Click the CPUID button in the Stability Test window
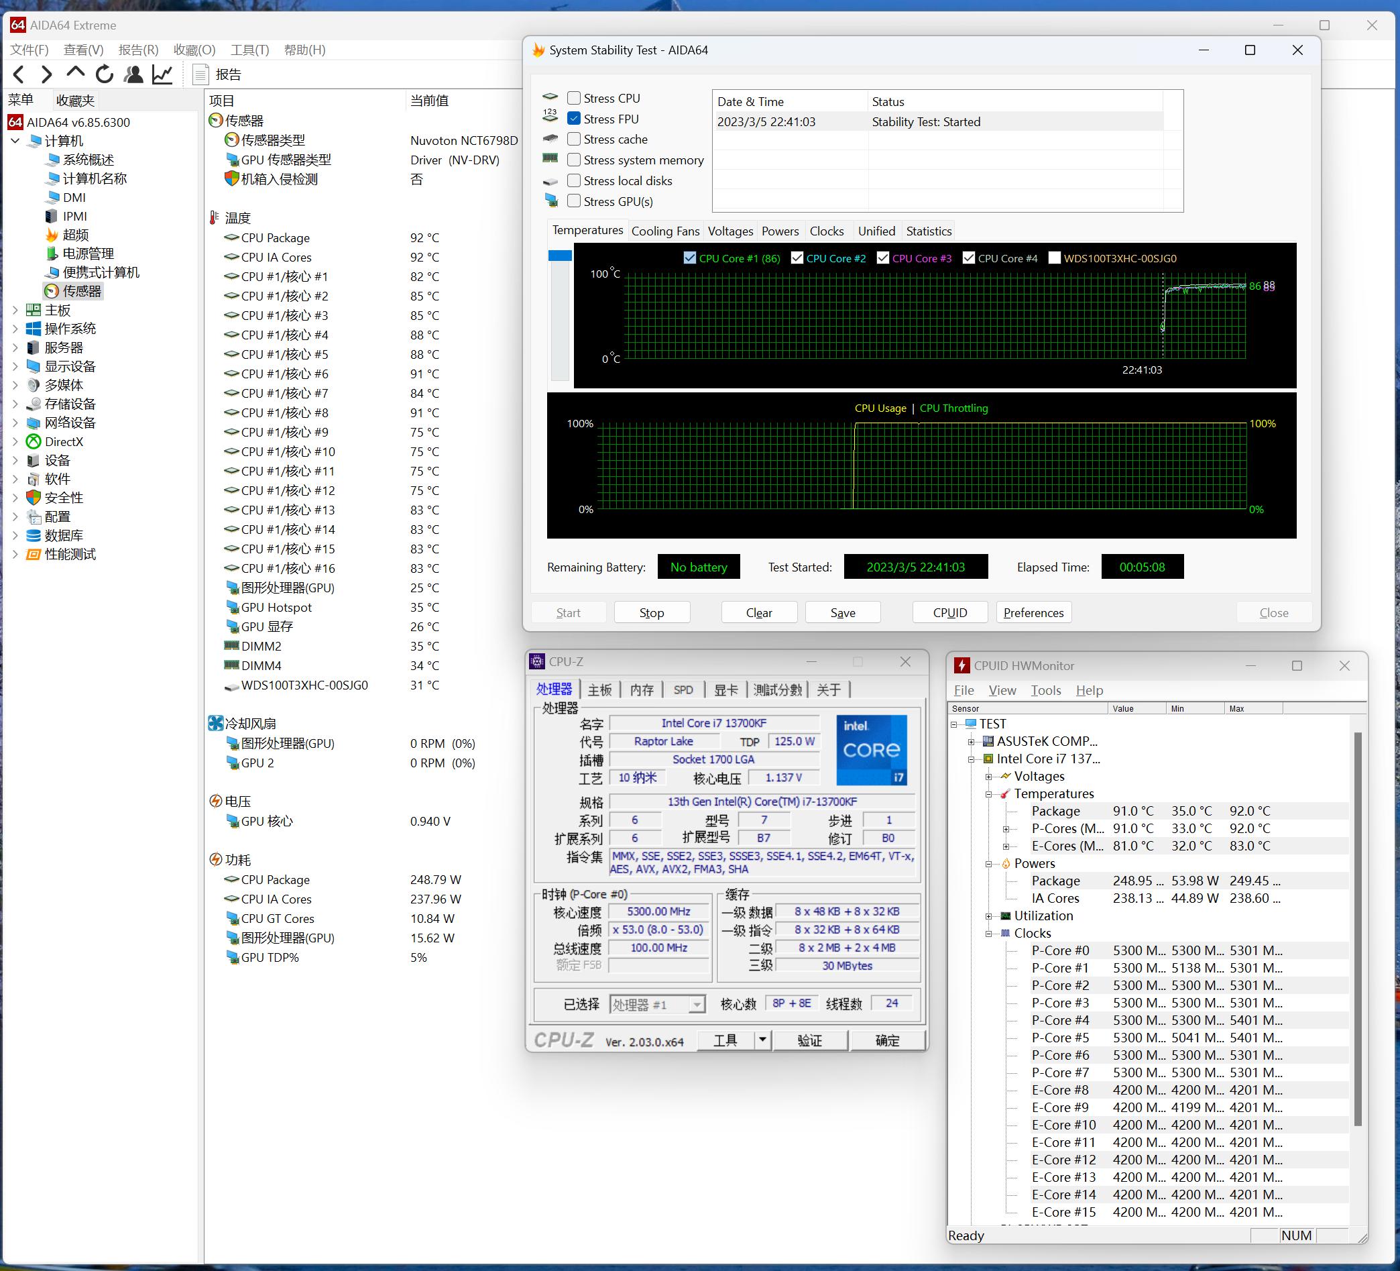 click(x=949, y=612)
